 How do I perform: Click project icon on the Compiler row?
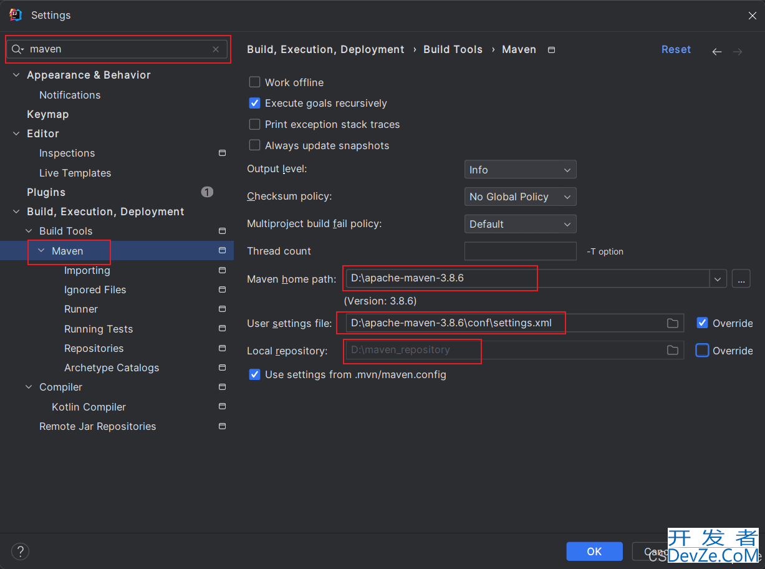(222, 387)
